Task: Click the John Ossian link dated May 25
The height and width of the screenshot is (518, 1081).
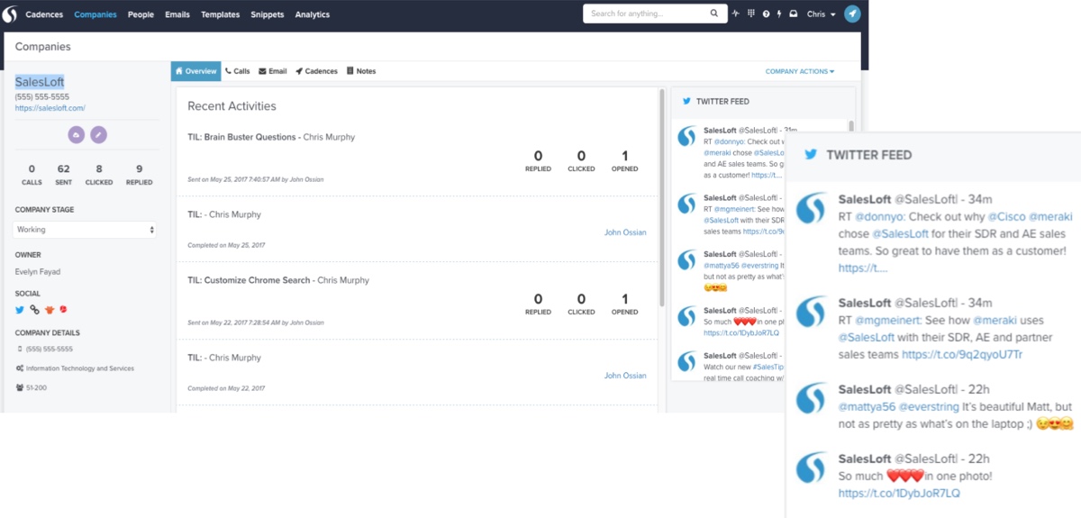Action: point(625,232)
